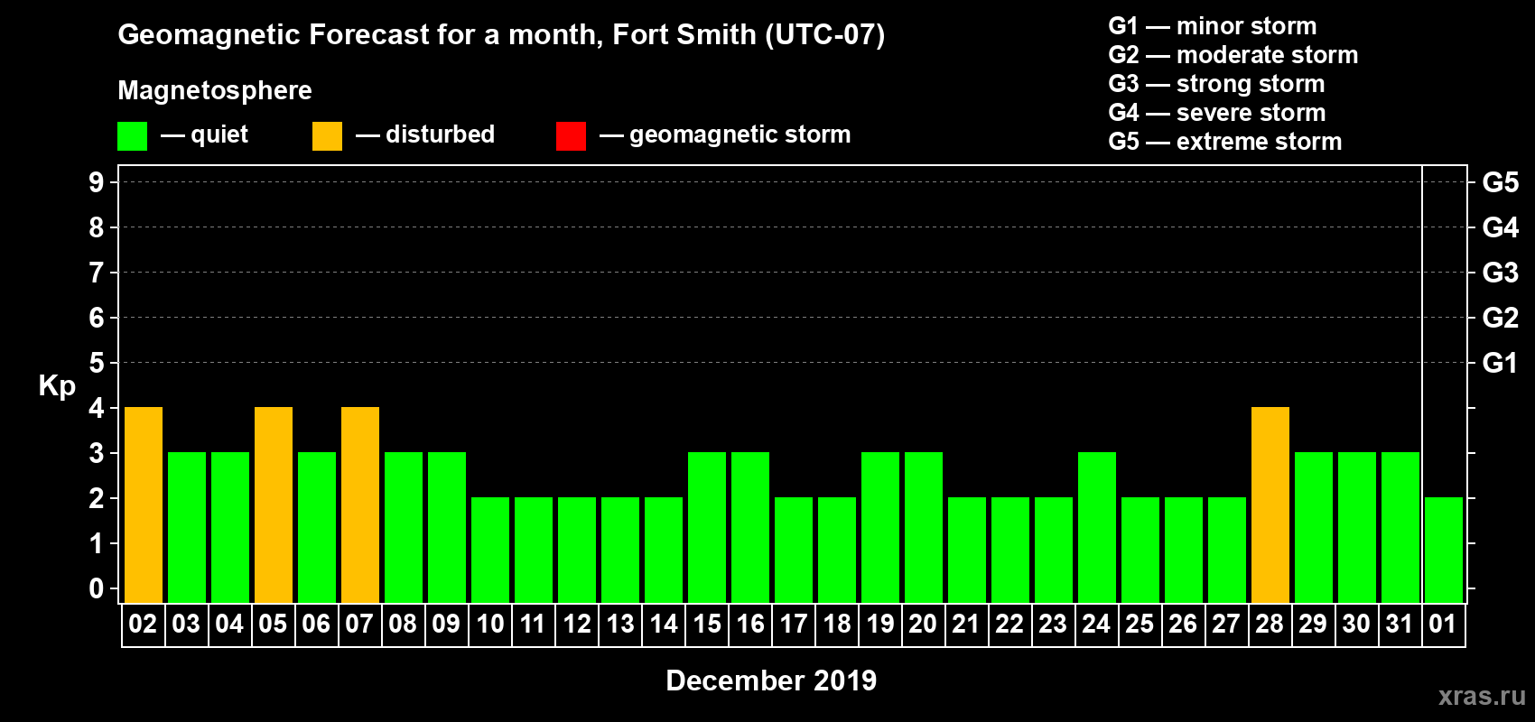Click the Kp value 9 axis tick
This screenshot has width=1535, height=722.
(x=97, y=182)
